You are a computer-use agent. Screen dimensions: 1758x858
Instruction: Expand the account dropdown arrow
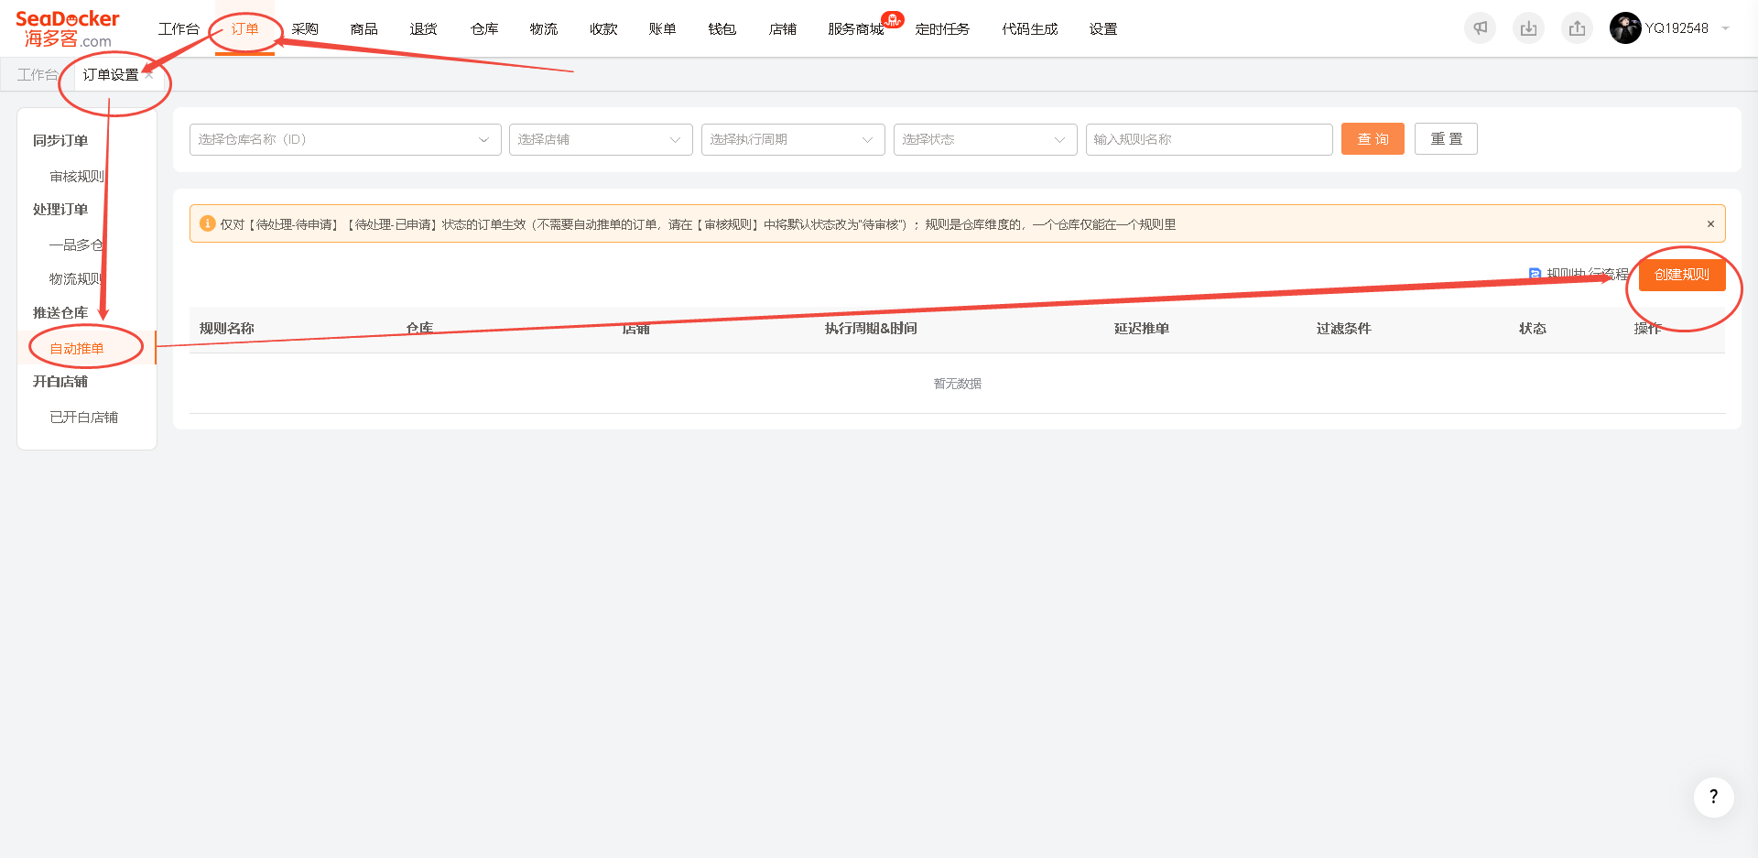click(1725, 28)
